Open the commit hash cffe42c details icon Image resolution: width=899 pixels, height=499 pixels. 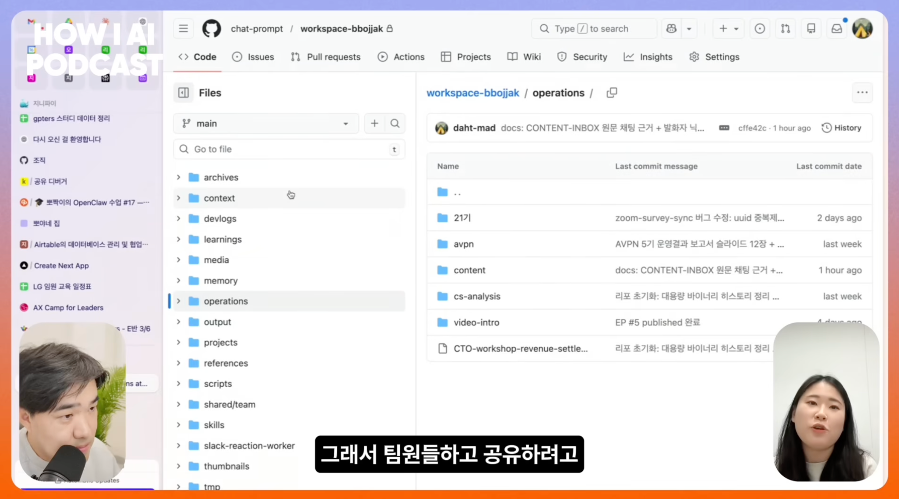[724, 128]
